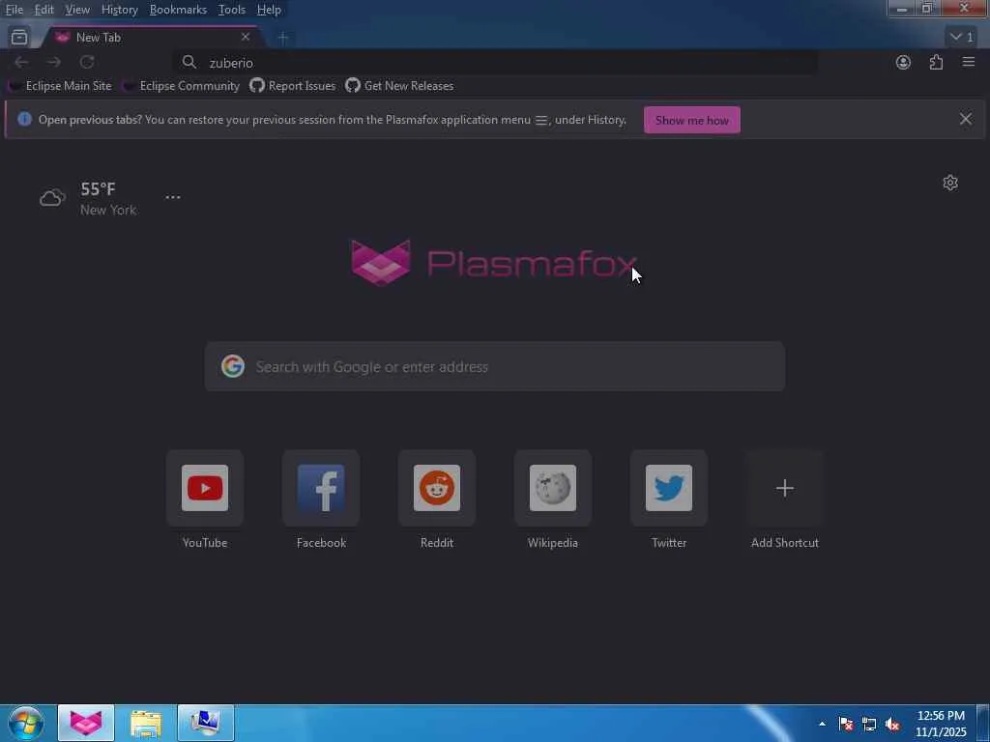The image size is (990, 742).
Task: Reload the current page
Action: (87, 62)
